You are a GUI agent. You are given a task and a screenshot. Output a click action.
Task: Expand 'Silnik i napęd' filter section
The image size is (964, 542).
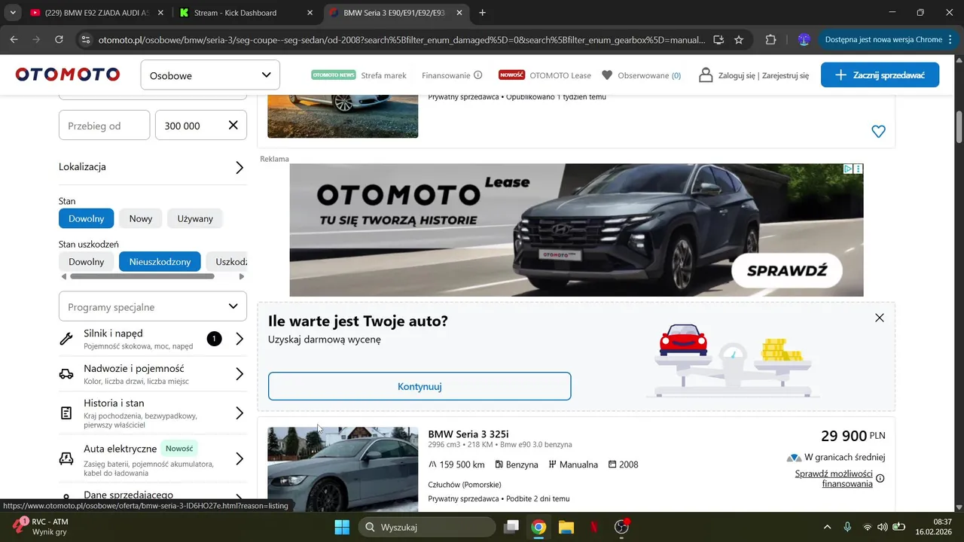(153, 339)
